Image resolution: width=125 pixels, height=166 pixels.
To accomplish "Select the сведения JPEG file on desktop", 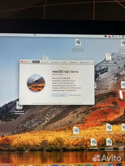I will tap(76, 132).
